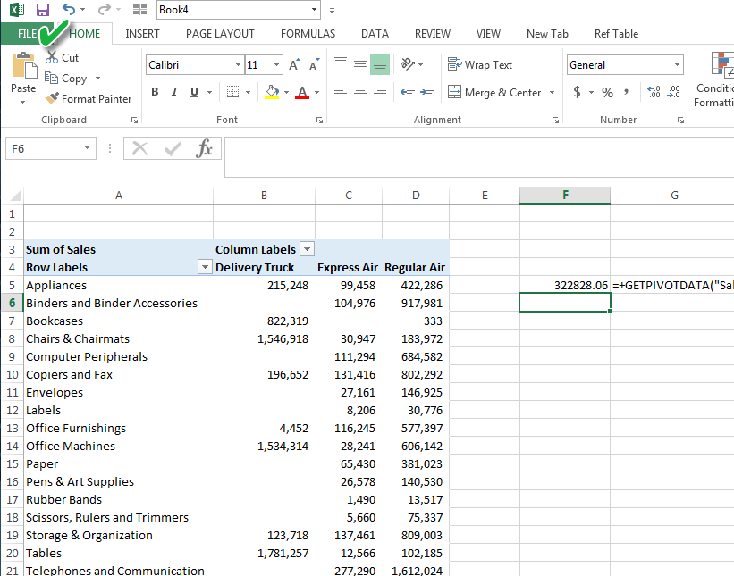Viewport: 734px width, 576px height.
Task: Middle align cell contents
Action: click(x=360, y=64)
